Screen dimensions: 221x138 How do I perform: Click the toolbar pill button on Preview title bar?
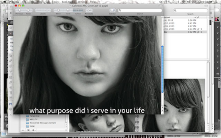(x=160, y=6)
